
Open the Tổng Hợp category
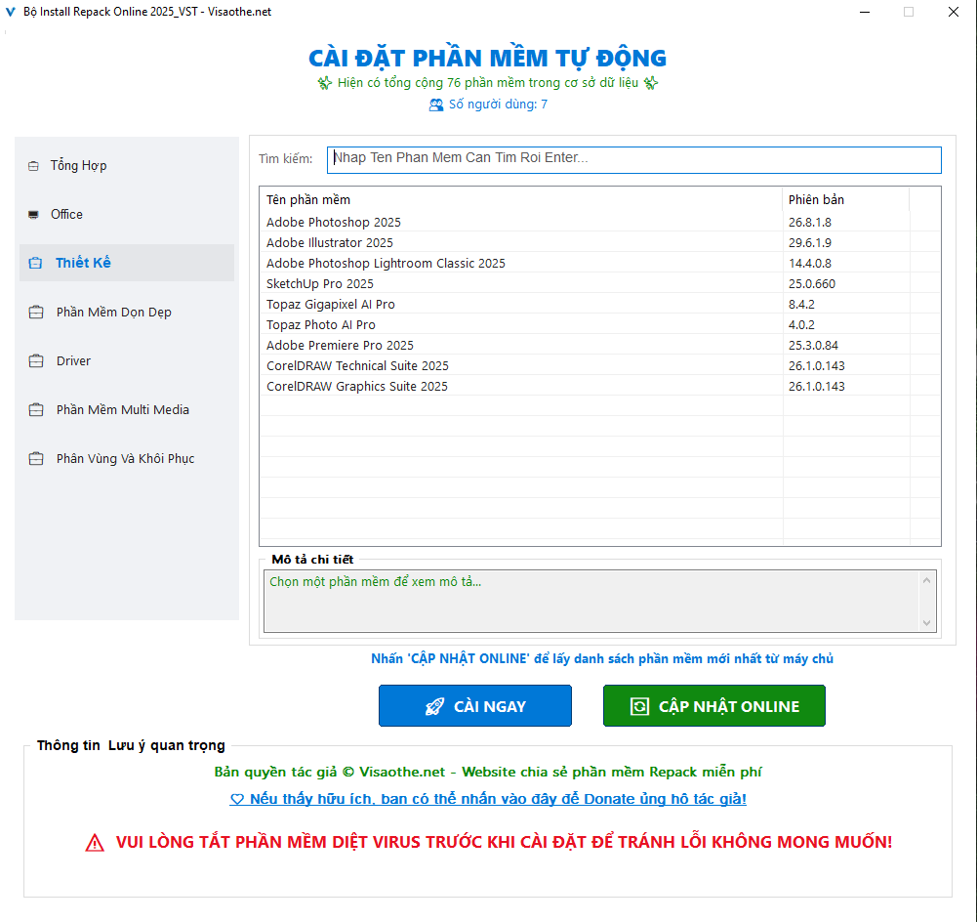tap(127, 165)
